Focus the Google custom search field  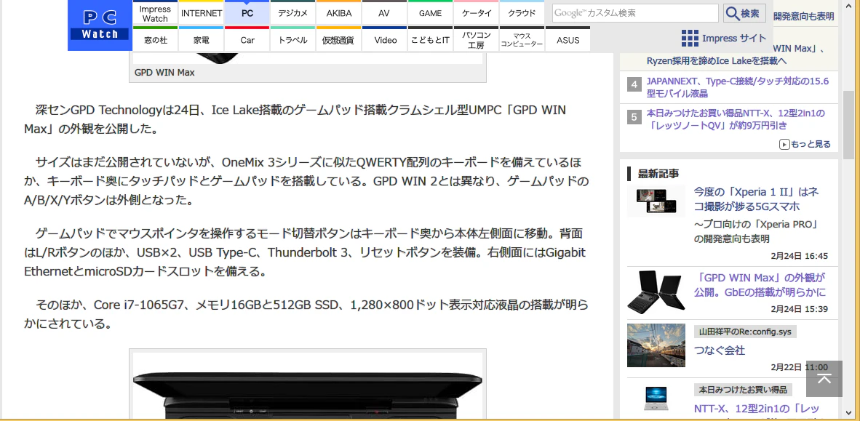coord(635,13)
